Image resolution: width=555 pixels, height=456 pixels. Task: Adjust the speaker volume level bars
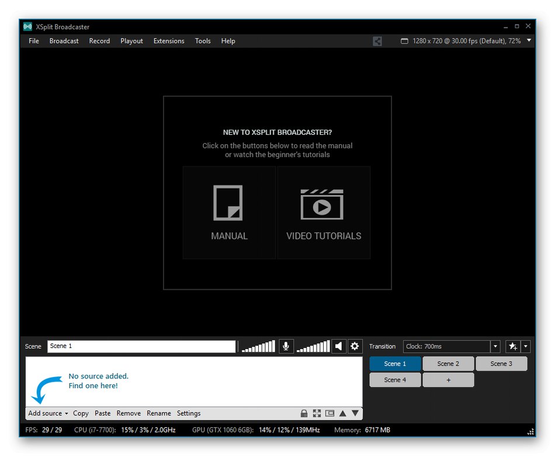[313, 346]
